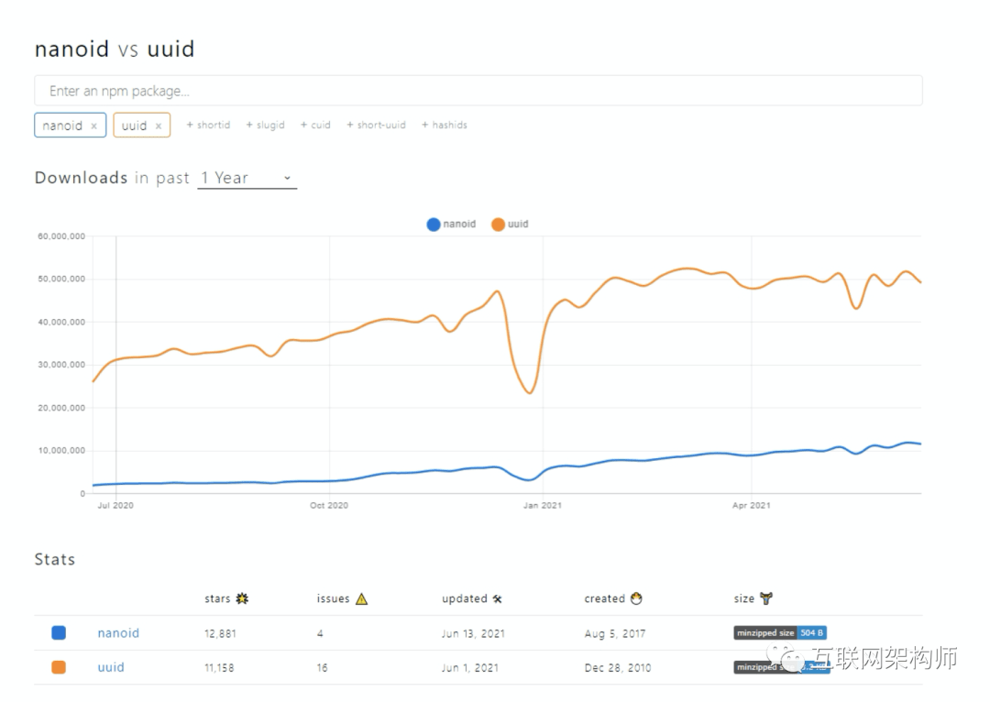This screenshot has width=990, height=702.
Task: Remove the uuid package tag
Action: [x=158, y=126]
